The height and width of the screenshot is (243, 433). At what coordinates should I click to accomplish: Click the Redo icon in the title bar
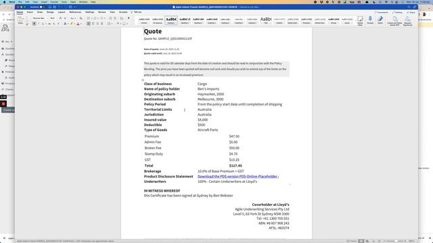tap(66, 7)
